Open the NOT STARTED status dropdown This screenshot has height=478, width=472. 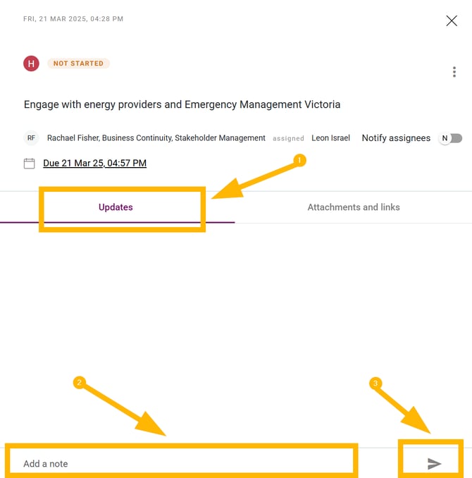click(x=78, y=63)
